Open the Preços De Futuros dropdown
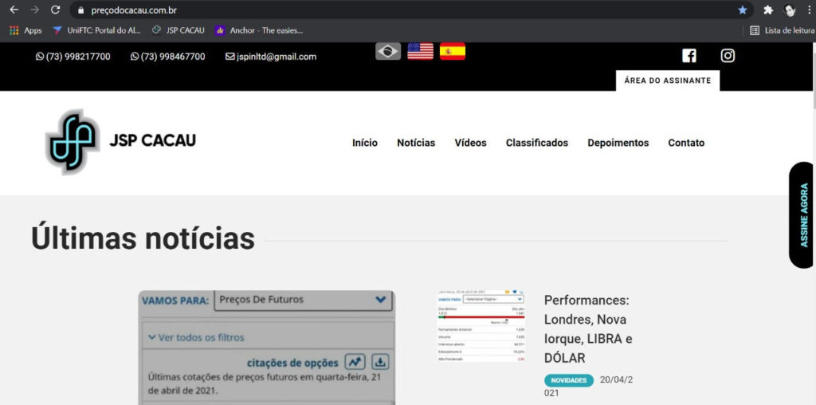This screenshot has width=816, height=405. [303, 301]
